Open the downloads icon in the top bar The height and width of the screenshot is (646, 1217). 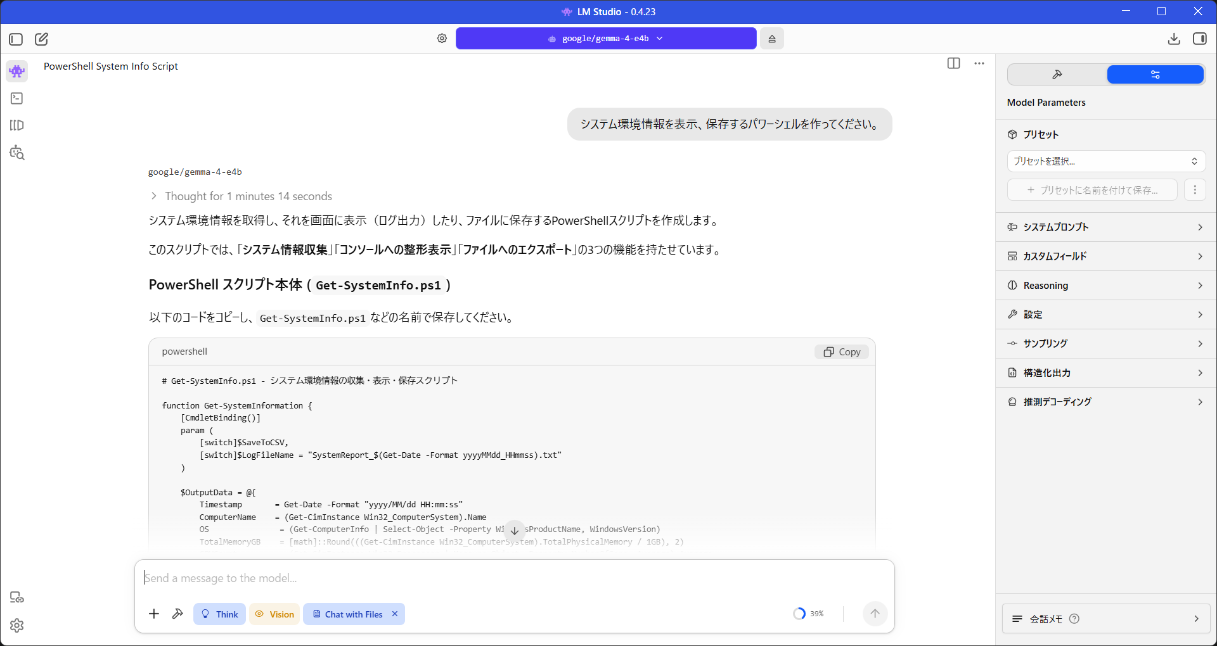(x=1174, y=39)
